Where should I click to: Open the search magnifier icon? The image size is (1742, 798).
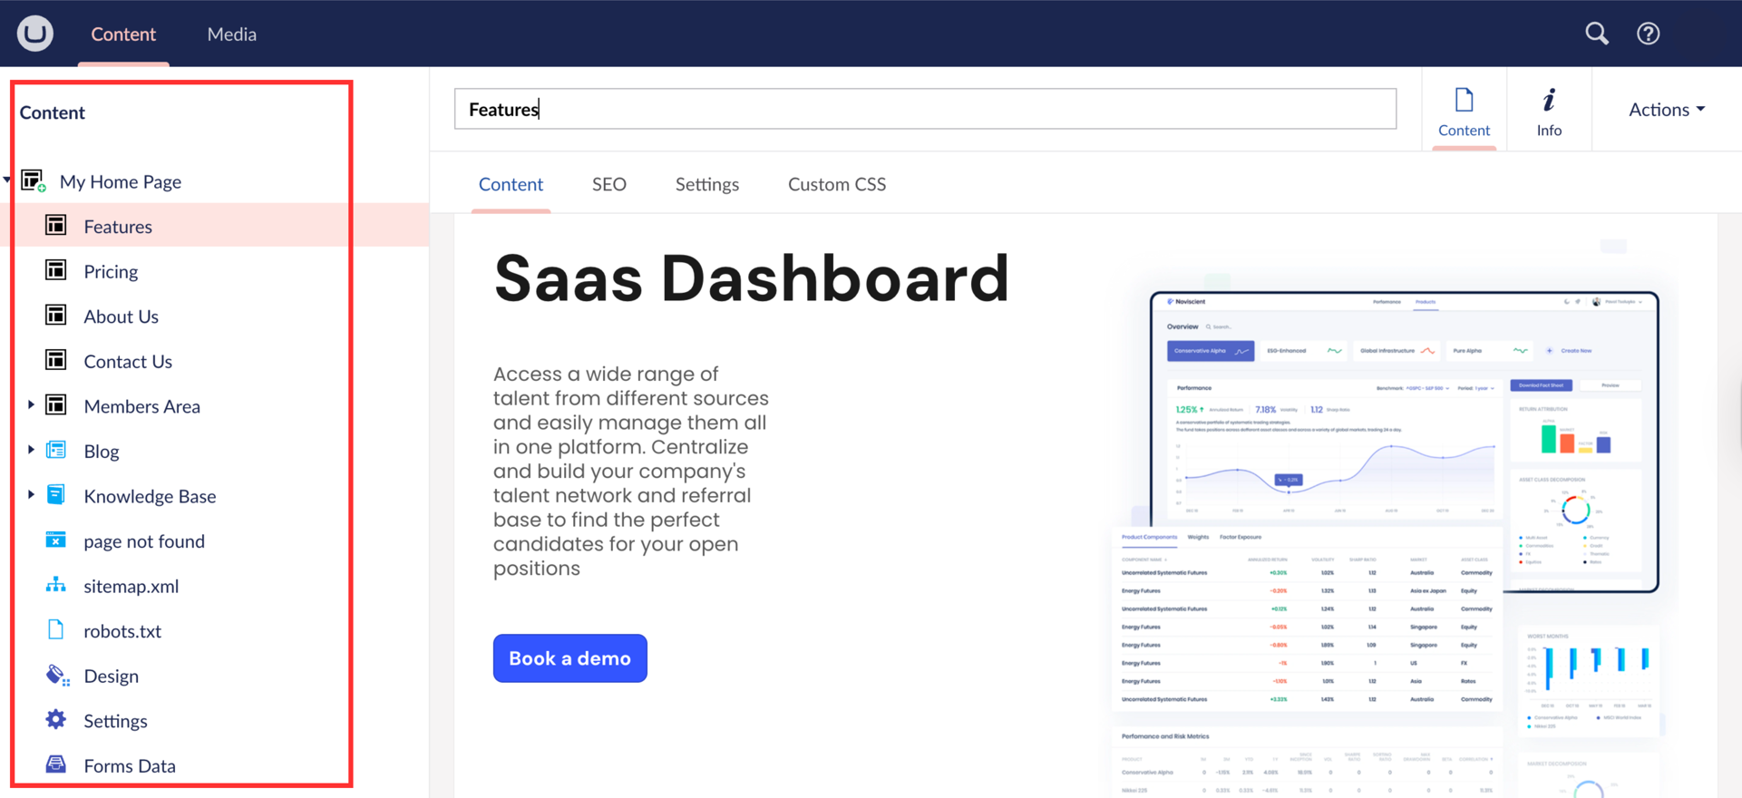tap(1596, 34)
